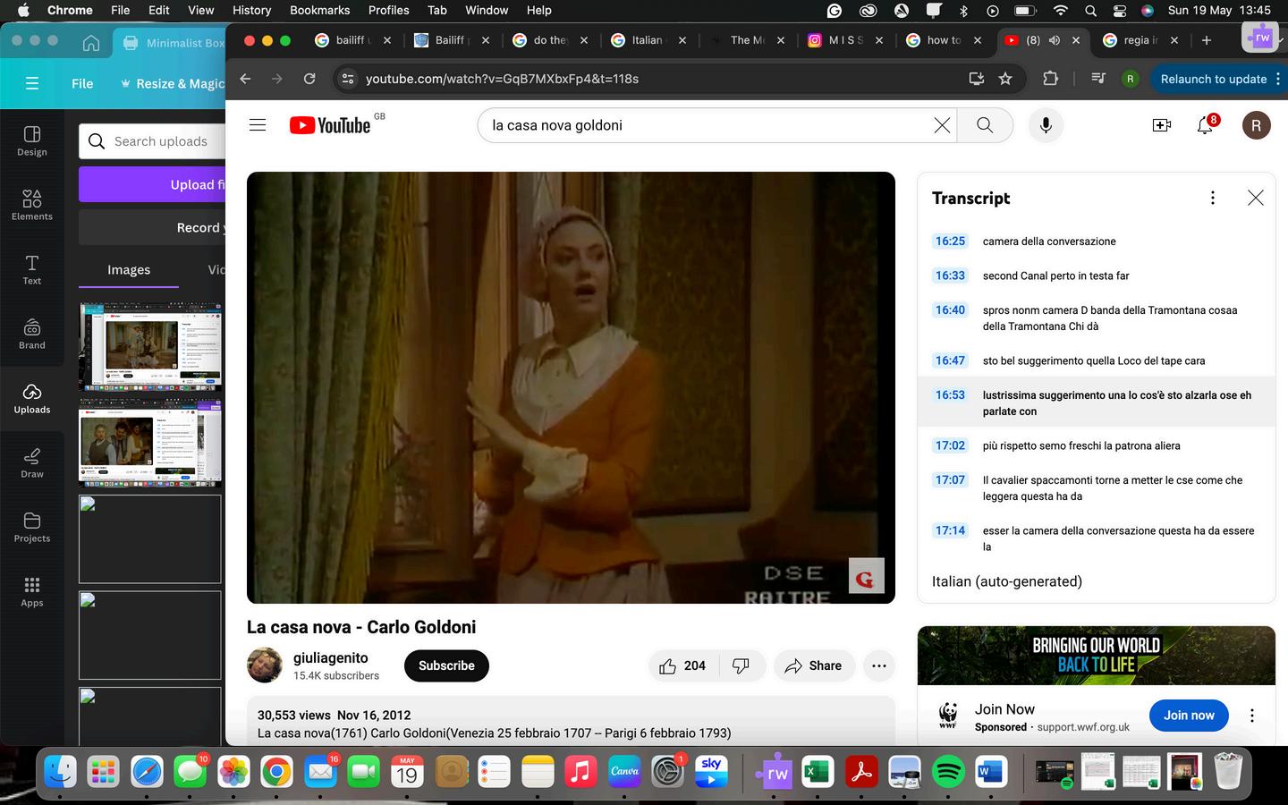Open Chrome Bookmarks menu

pos(319,10)
